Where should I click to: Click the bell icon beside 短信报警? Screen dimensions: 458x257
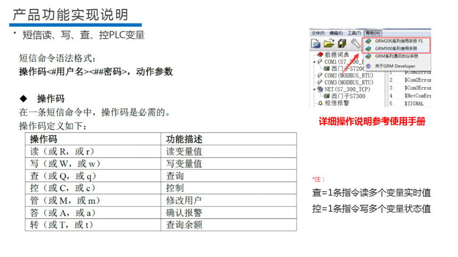click(x=321, y=103)
